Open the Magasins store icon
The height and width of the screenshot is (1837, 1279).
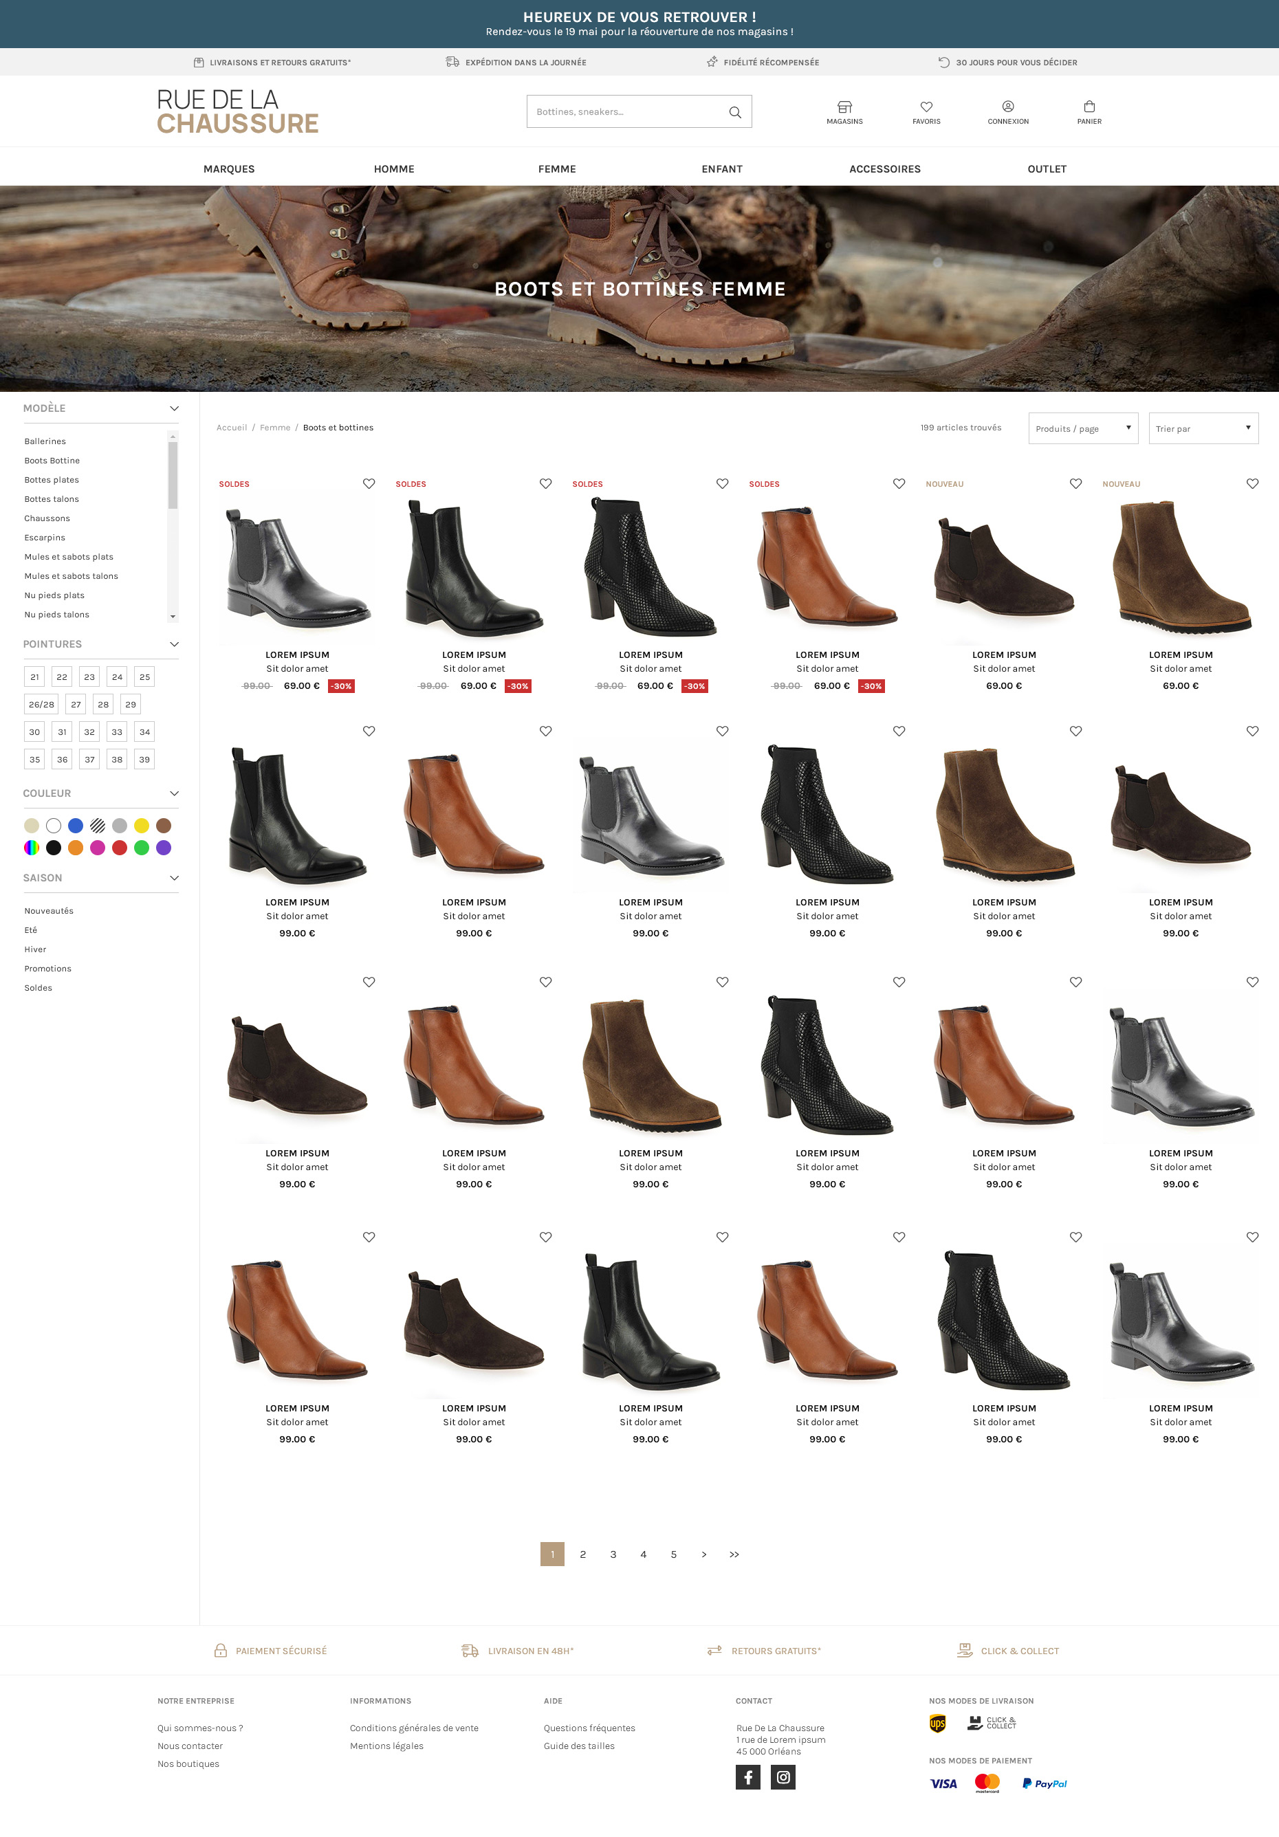pyautogui.click(x=844, y=107)
